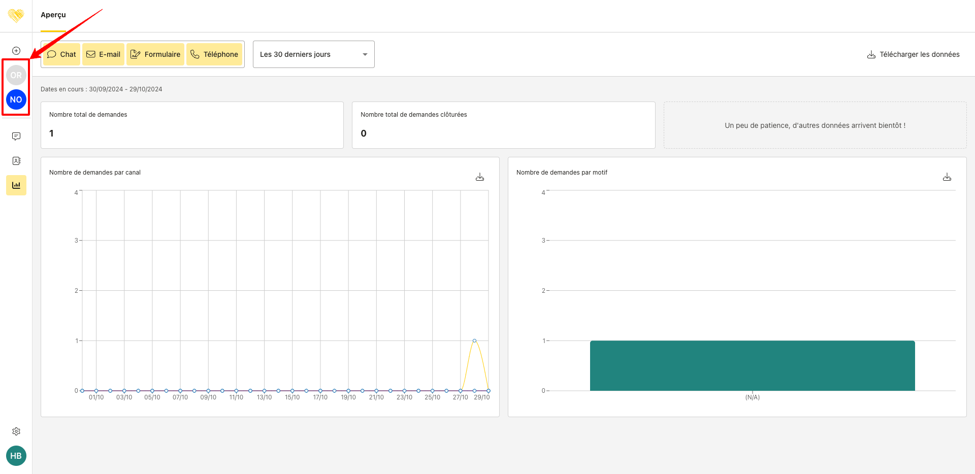Open the HB user profile avatar
Viewport: 975px width, 474px height.
pos(16,456)
